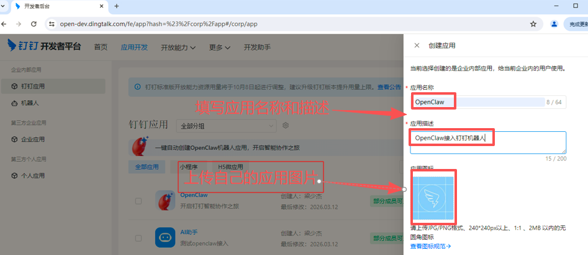Open the 首页 navigation item
Screen dimensions: 588x255
[101, 47]
